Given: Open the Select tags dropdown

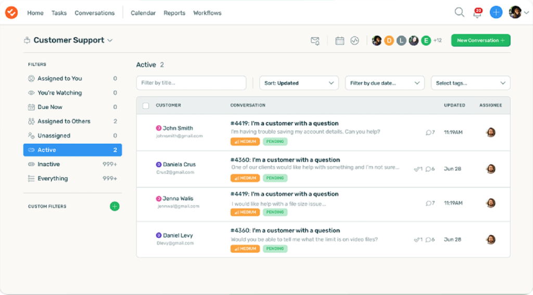Looking at the screenshot, I should [x=471, y=83].
